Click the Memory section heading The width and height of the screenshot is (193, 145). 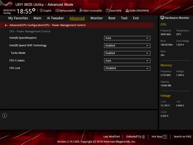click(166, 65)
